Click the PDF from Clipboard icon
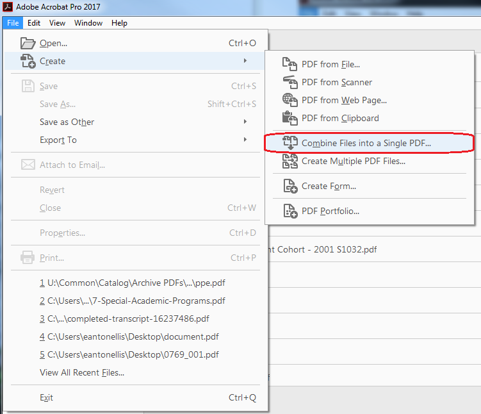The image size is (481, 414). (290, 118)
